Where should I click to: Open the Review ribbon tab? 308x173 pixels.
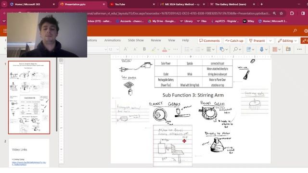156,40
